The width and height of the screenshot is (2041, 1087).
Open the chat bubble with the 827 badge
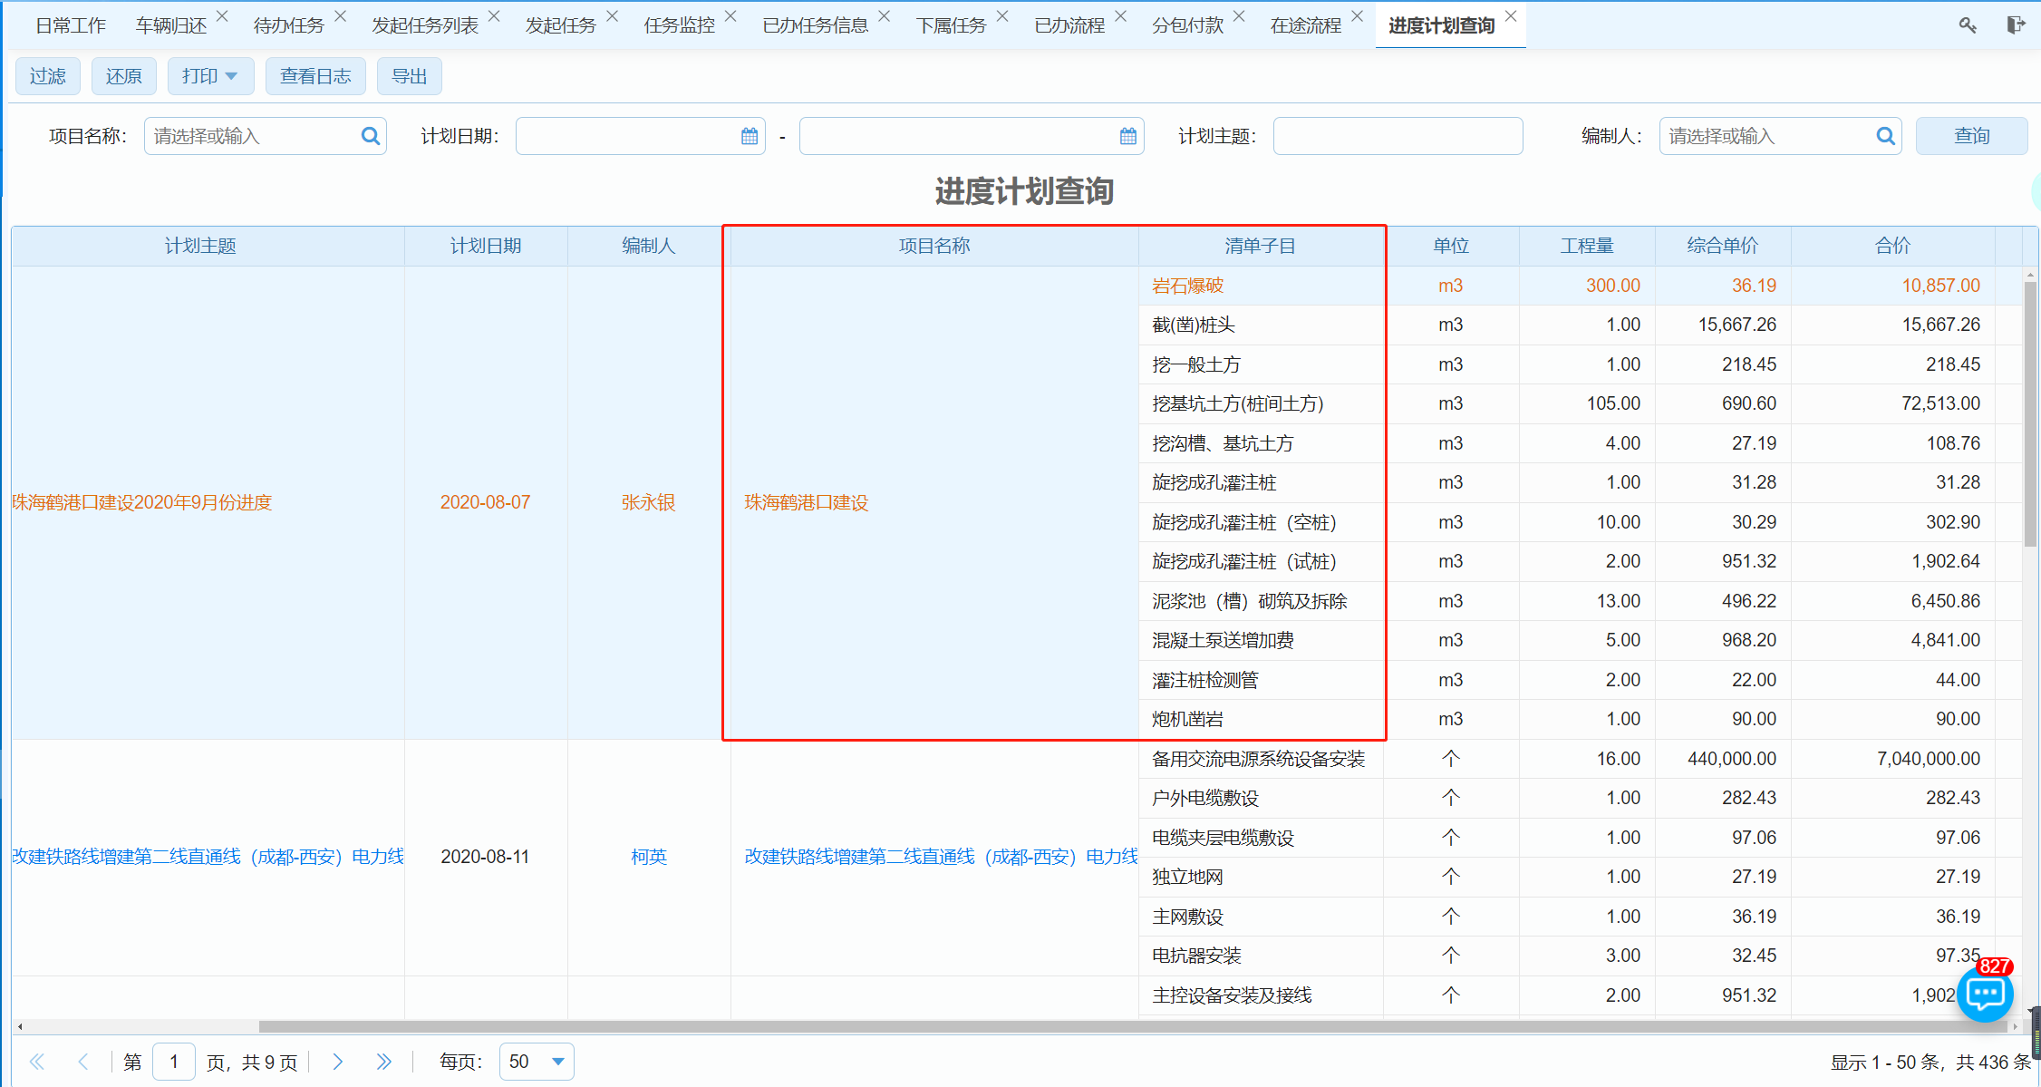pos(1985,995)
